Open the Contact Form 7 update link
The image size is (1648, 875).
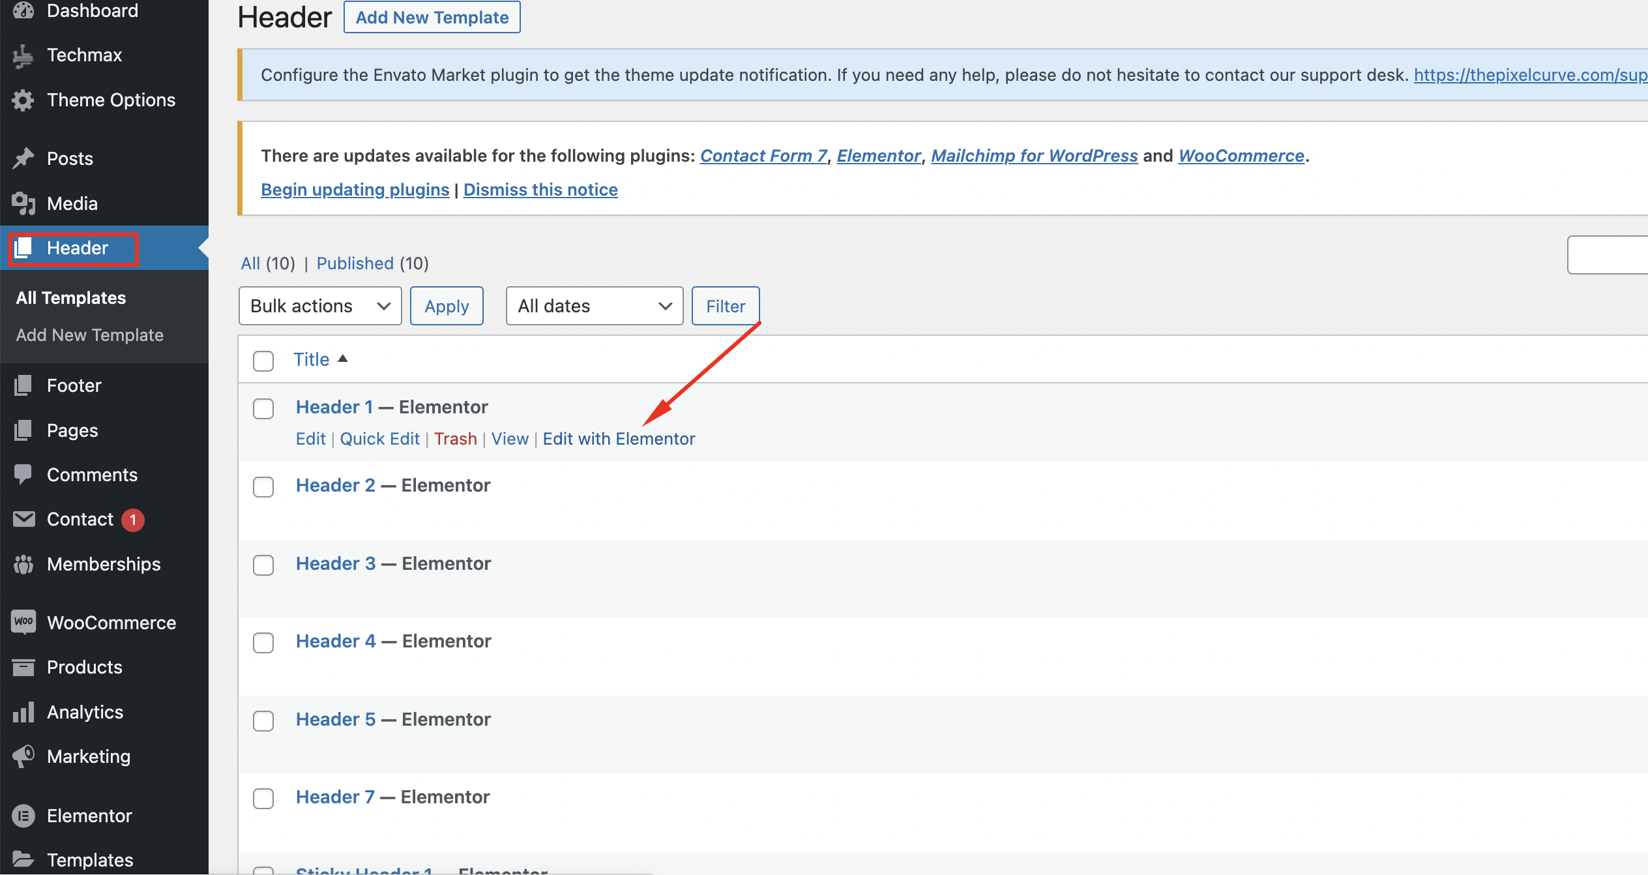[x=763, y=156]
